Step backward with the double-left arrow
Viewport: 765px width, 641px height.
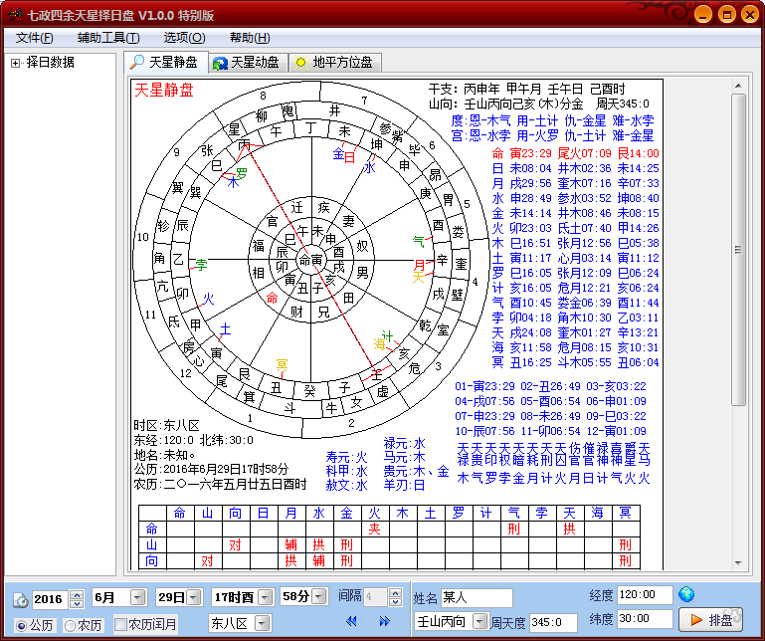click(351, 621)
